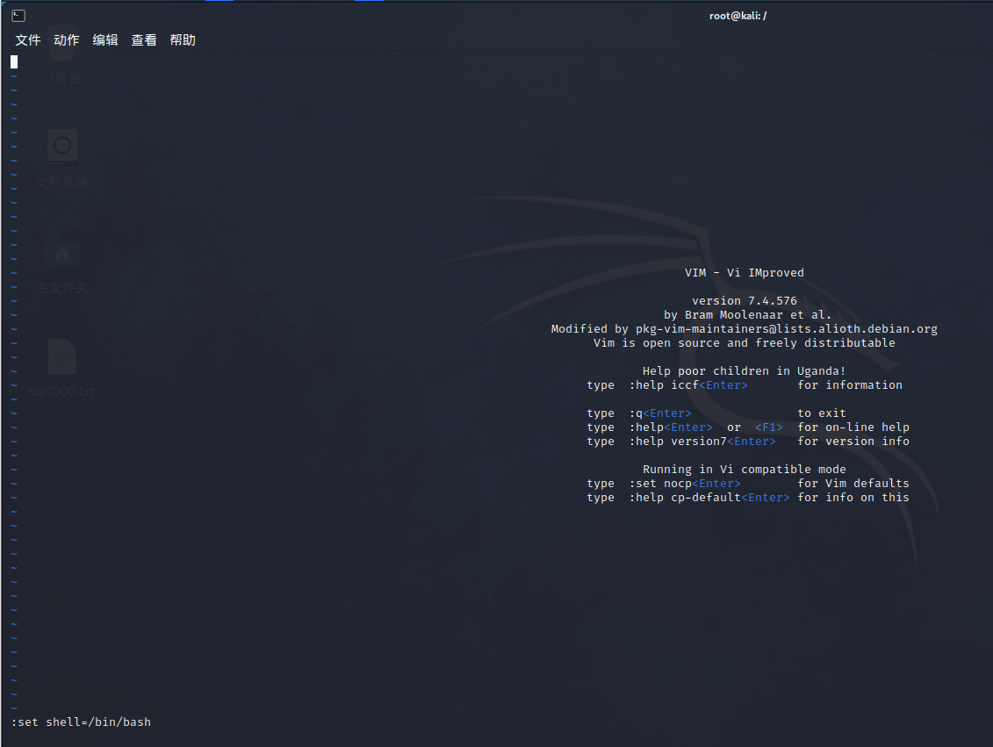
Task: Click the 'VIM - Vi IMproved' heading
Action: coord(745,273)
